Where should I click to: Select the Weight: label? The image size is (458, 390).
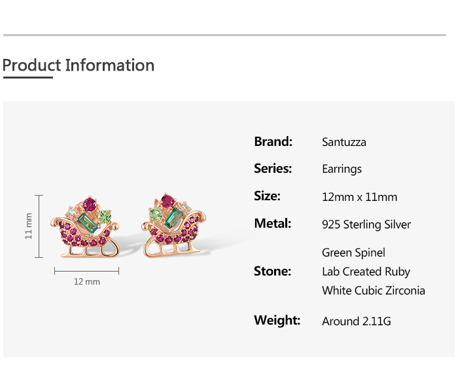tap(277, 321)
